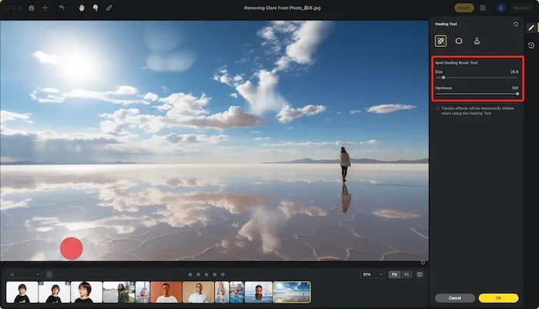This screenshot has width=539, height=309.
Task: Click the Buy Now button
Action: pyautogui.click(x=521, y=8)
